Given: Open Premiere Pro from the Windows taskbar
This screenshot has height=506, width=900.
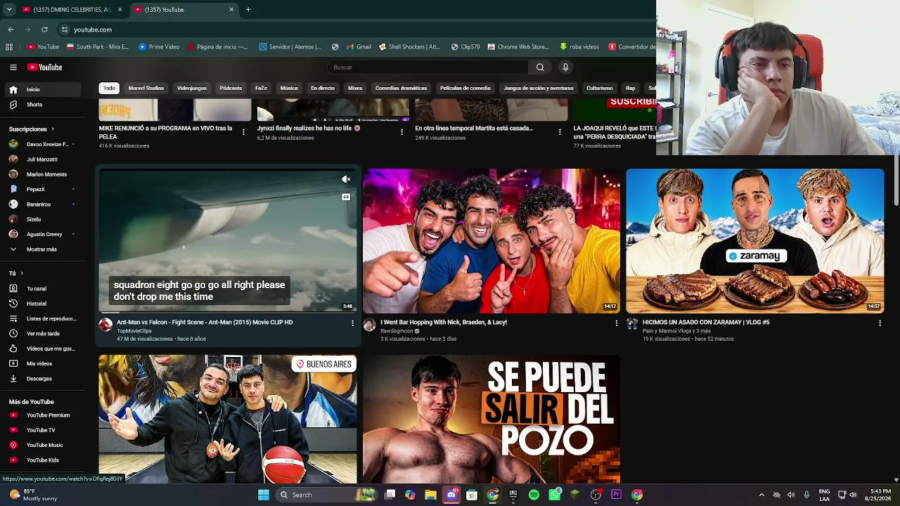Looking at the screenshot, I should coord(617,495).
